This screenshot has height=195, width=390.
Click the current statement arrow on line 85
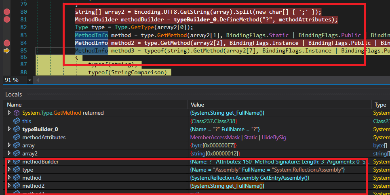(x=6, y=51)
